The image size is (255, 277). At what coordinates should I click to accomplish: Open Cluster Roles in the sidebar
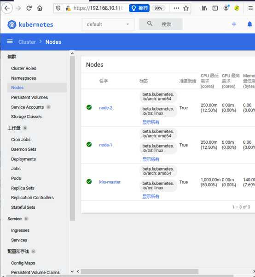pyautogui.click(x=23, y=68)
